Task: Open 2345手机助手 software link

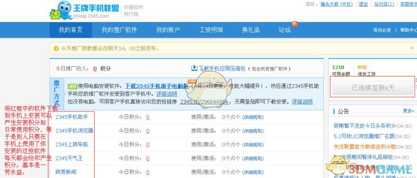Action: (x=72, y=117)
